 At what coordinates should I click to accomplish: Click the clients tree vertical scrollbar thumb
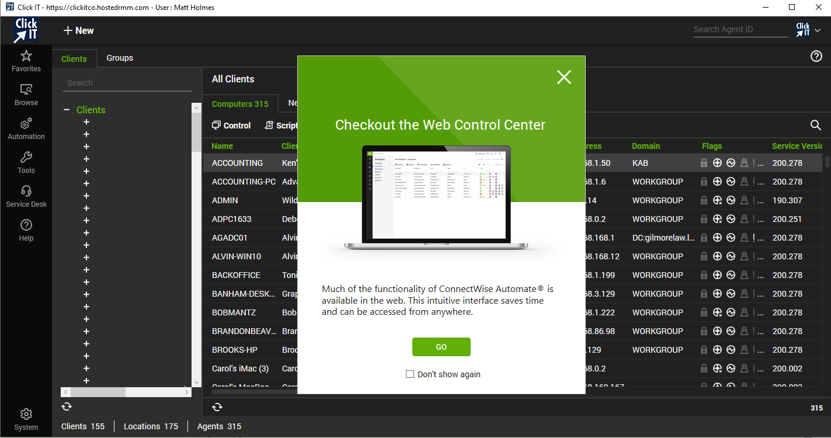click(x=196, y=133)
